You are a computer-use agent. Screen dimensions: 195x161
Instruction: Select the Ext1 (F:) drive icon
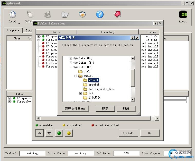coord(76,67)
